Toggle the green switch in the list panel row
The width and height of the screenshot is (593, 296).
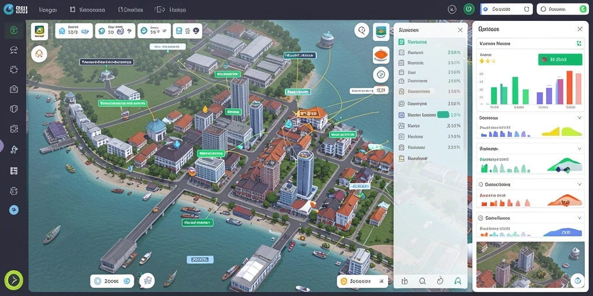click(443, 115)
